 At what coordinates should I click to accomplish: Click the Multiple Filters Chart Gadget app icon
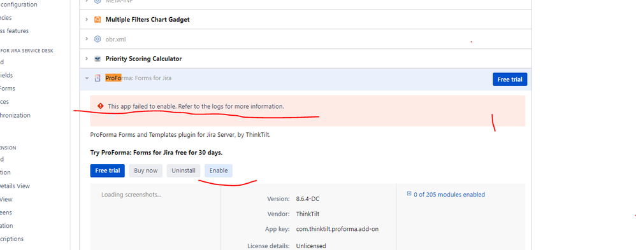[98, 20]
